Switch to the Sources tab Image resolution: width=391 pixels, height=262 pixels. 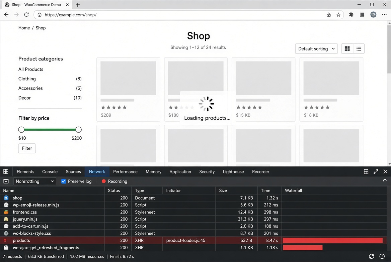click(73, 171)
